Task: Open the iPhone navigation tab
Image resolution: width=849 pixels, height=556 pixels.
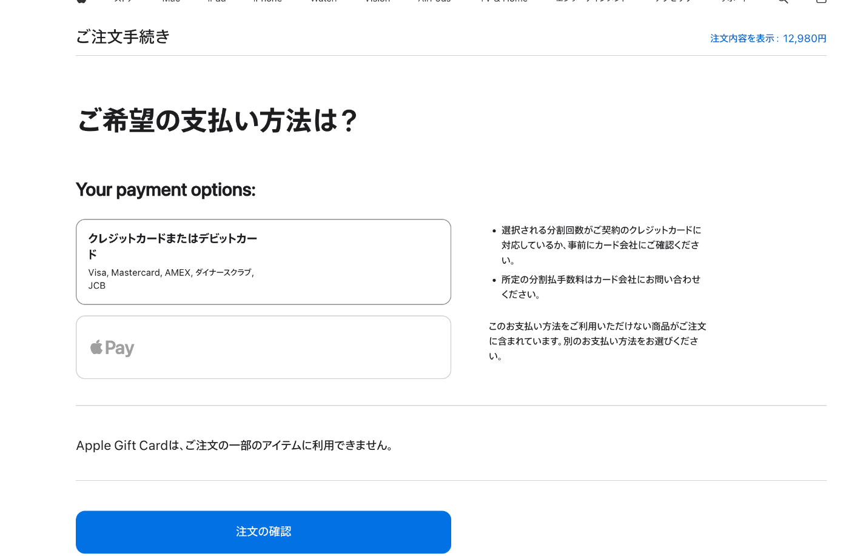Action: click(x=267, y=1)
